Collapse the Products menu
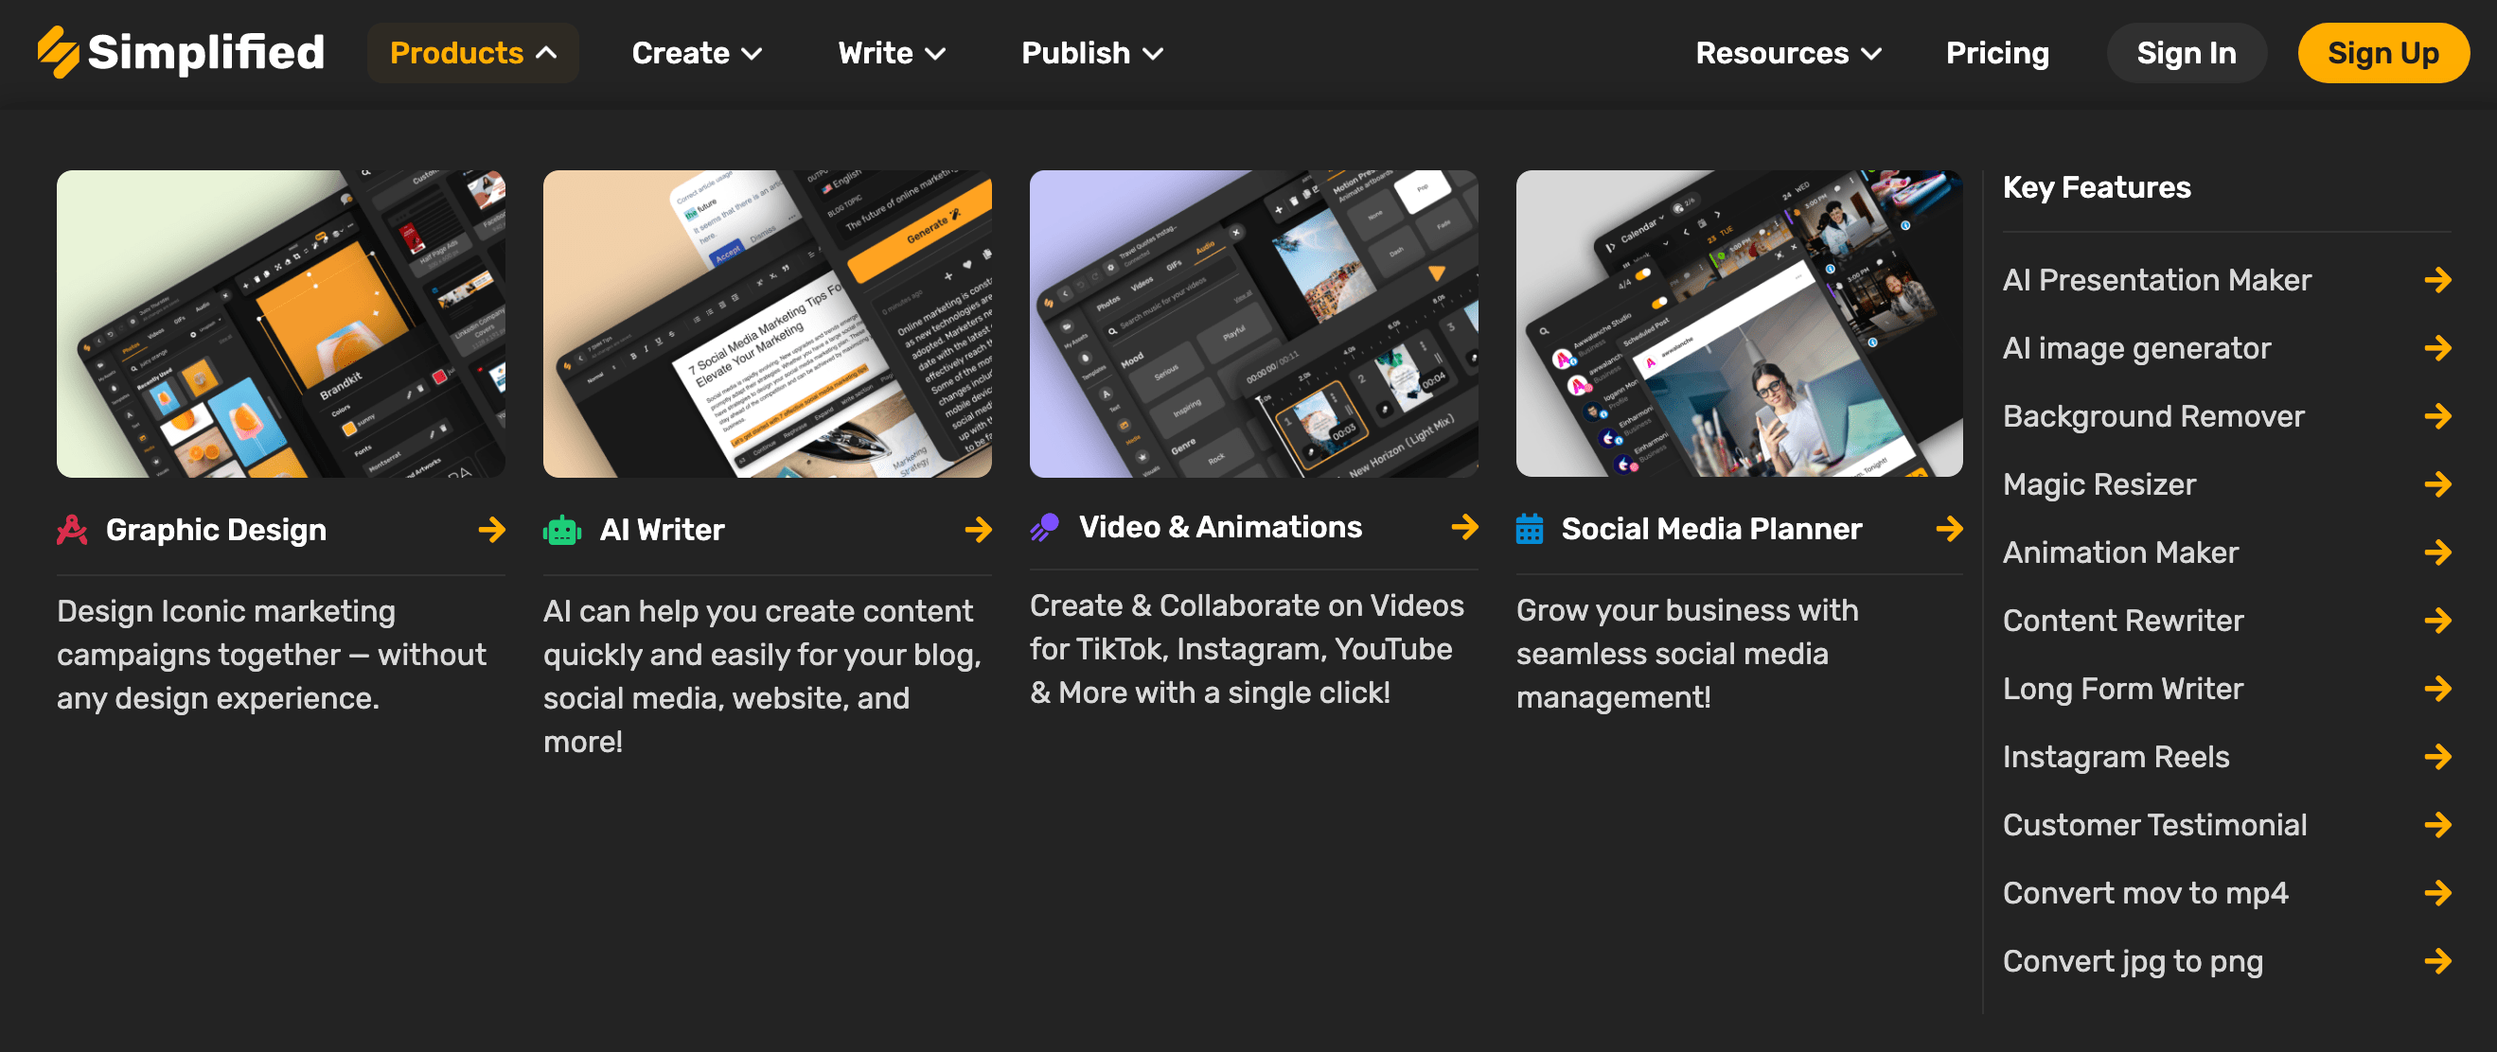 (x=473, y=53)
